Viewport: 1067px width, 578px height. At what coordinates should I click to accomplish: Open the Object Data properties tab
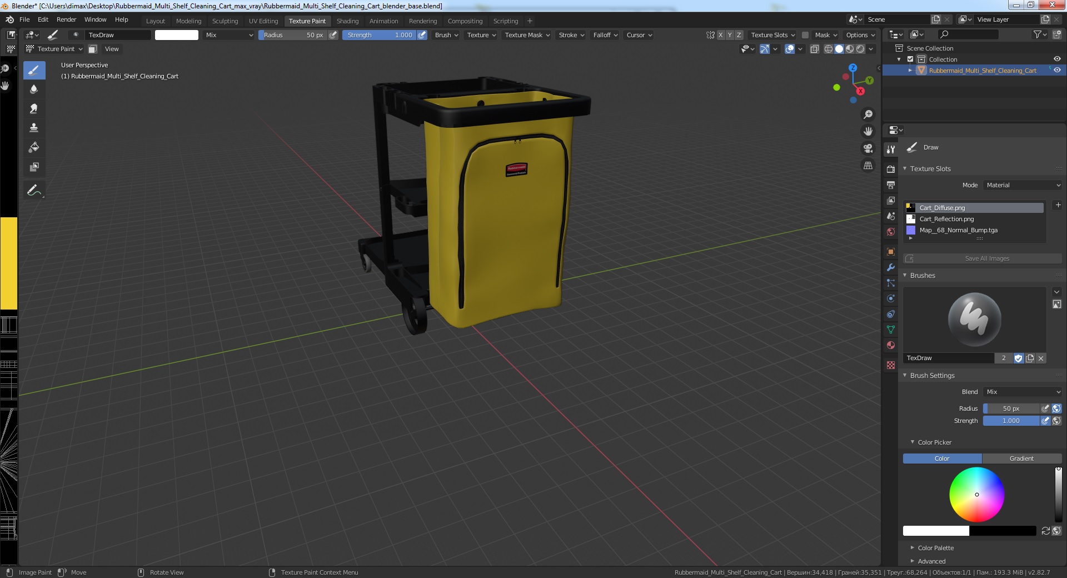(x=891, y=329)
